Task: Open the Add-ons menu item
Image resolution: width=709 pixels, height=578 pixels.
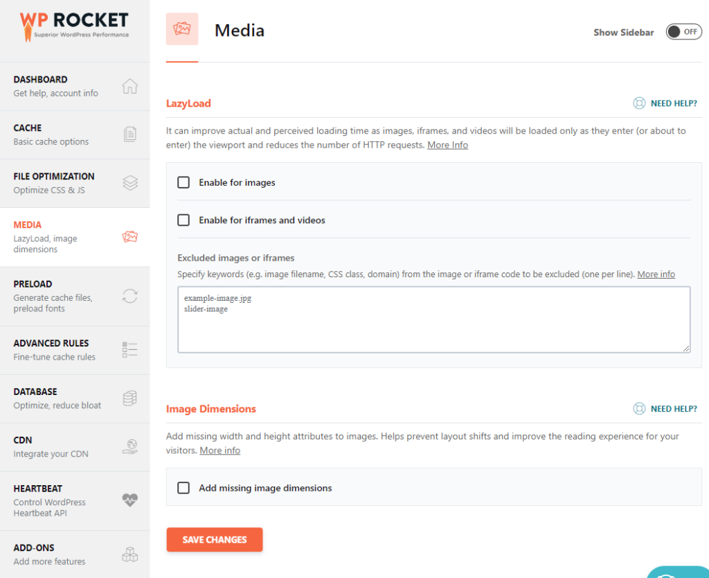Action: point(75,554)
